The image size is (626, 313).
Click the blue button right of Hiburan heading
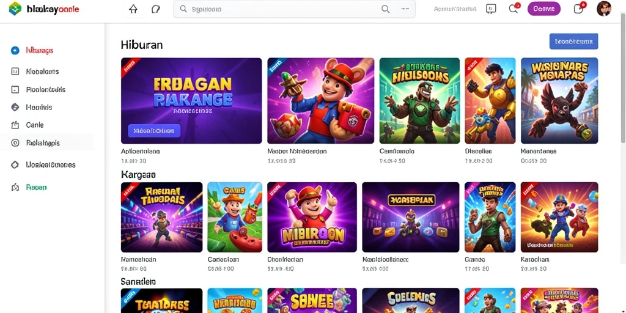[573, 41]
